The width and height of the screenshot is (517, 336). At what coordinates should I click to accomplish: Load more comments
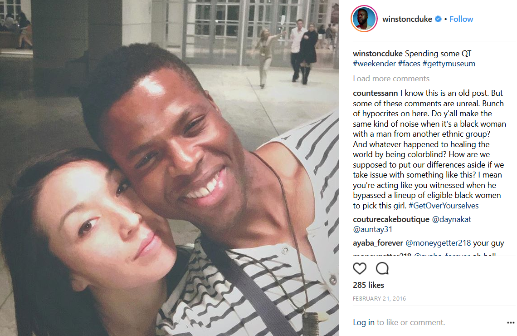coord(391,79)
